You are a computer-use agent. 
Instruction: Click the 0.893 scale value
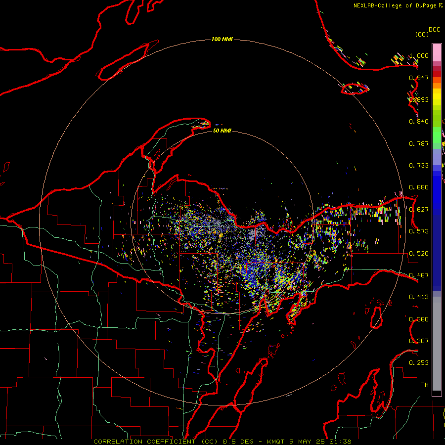coord(419,99)
